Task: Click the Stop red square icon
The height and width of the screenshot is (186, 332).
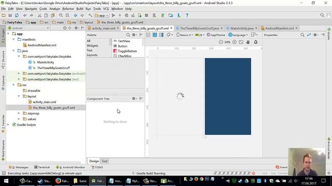Action: click(x=146, y=16)
